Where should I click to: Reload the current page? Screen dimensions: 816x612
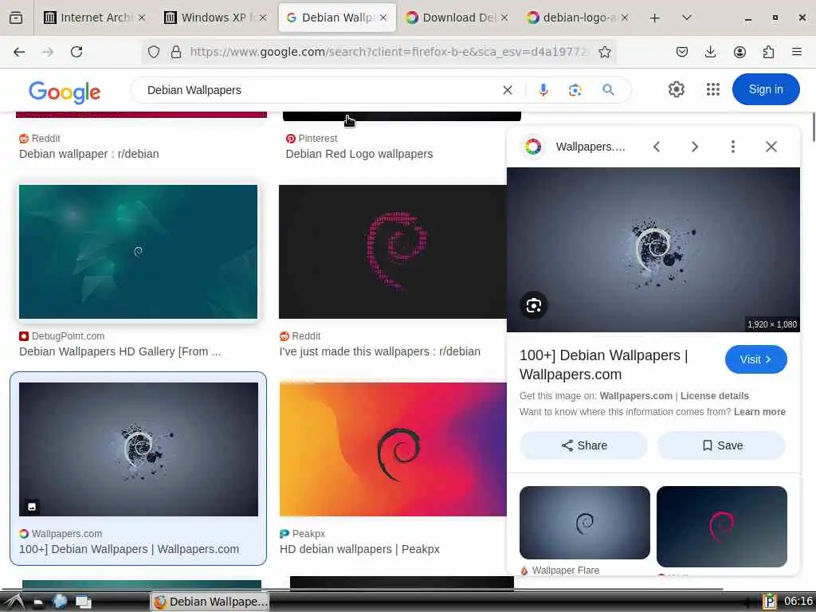(76, 52)
